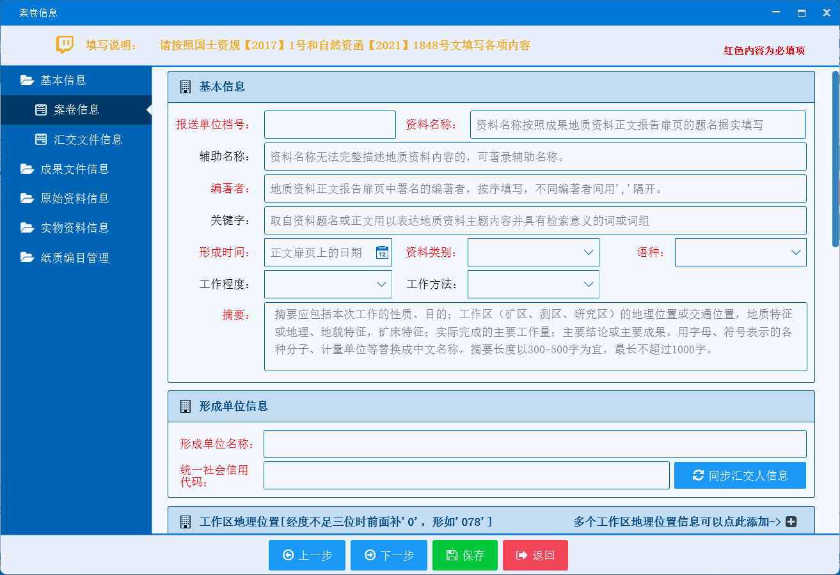Click the 关键字 input field
This screenshot has height=575, width=840.
pos(535,220)
